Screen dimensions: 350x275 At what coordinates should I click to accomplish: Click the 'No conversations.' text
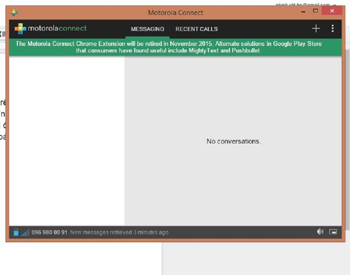(233, 141)
